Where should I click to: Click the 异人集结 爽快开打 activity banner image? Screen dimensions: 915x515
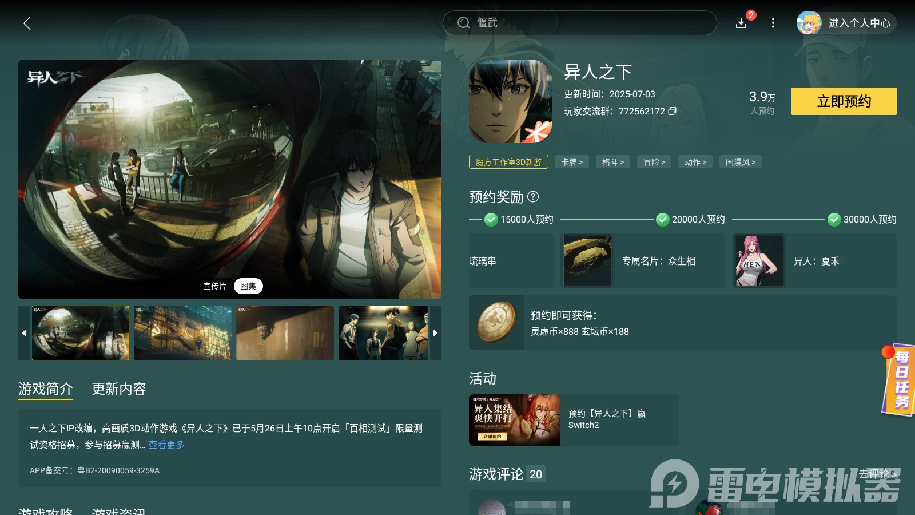(x=515, y=420)
